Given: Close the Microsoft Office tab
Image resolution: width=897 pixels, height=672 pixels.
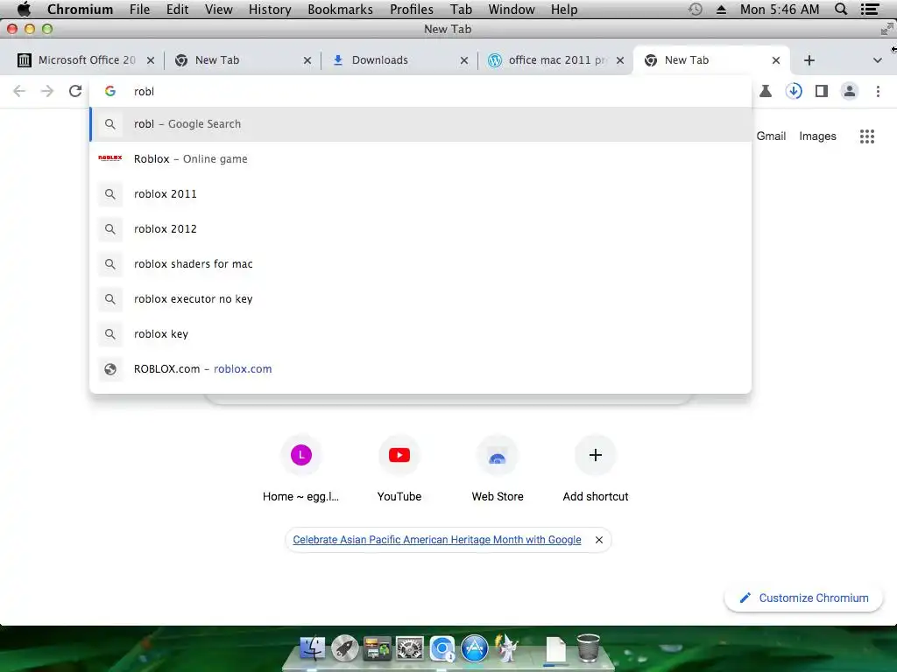Looking at the screenshot, I should coord(151,60).
